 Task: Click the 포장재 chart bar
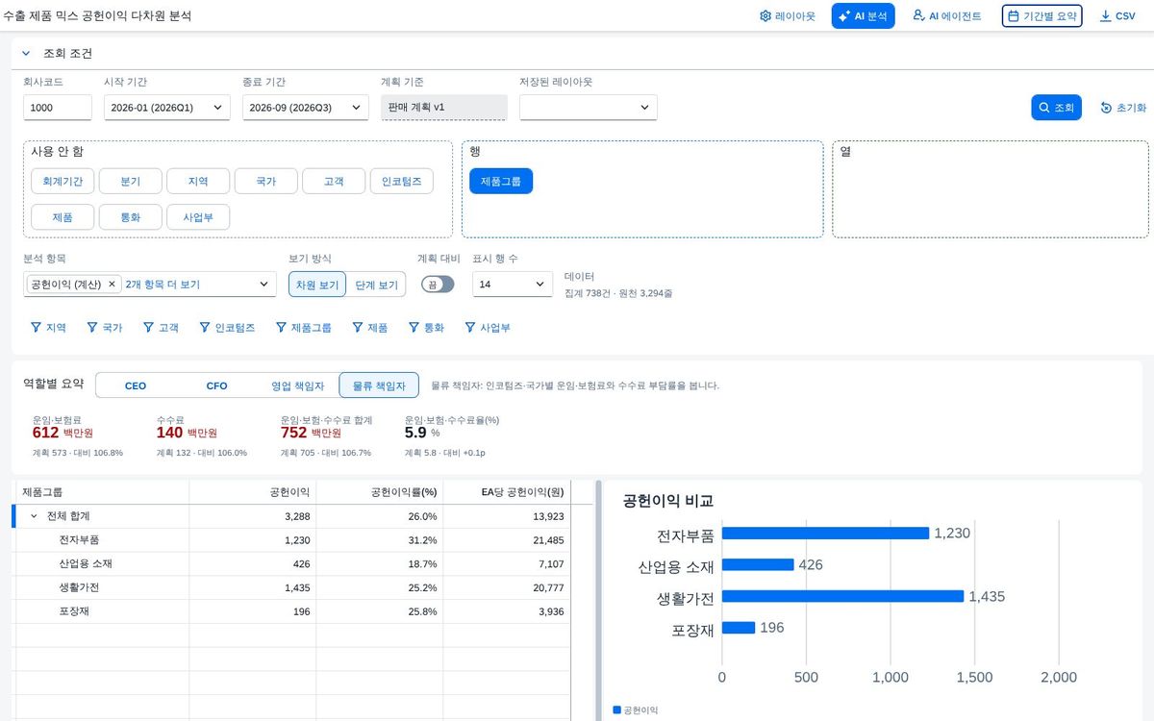[x=739, y=628]
